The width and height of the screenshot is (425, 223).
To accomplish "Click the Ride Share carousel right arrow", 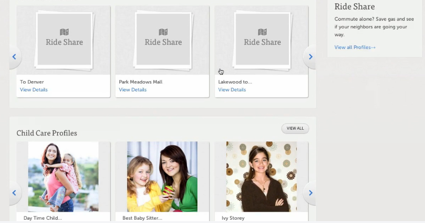I will pos(310,57).
